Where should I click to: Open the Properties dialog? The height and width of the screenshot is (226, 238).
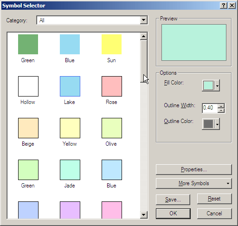click(194, 169)
